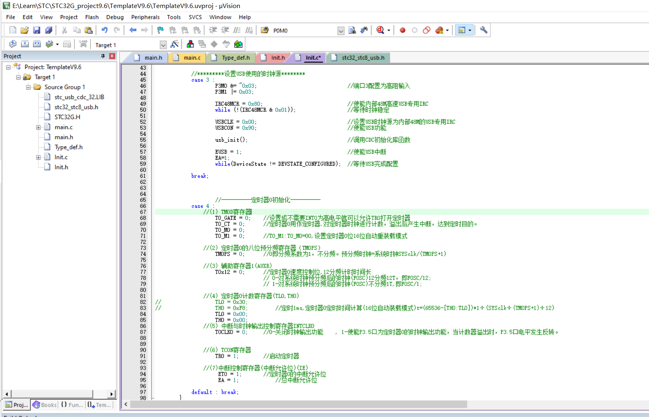Open Find in Files

265,30
